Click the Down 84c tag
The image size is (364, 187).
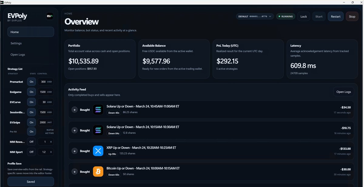tap(113, 133)
